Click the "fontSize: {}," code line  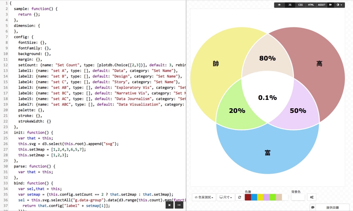click(32, 43)
